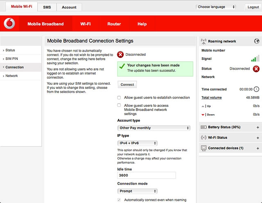
Task: Open the IP type dropdown
Action: pyautogui.click(x=137, y=143)
